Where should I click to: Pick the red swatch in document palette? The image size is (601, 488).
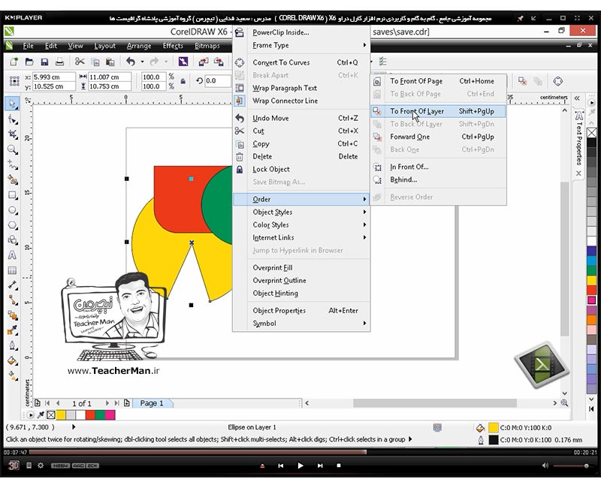click(x=90, y=415)
